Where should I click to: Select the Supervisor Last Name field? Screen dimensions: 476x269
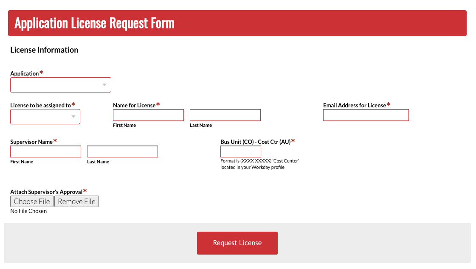point(122,151)
